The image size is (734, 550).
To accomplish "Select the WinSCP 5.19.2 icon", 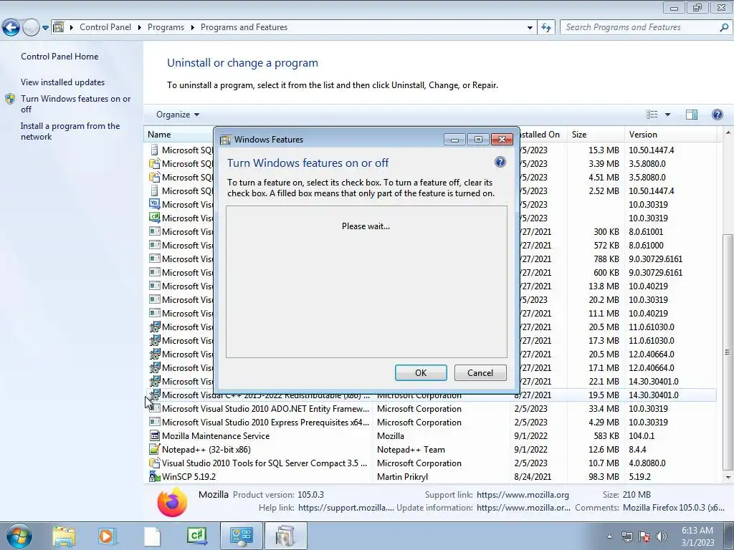I will tap(154, 476).
